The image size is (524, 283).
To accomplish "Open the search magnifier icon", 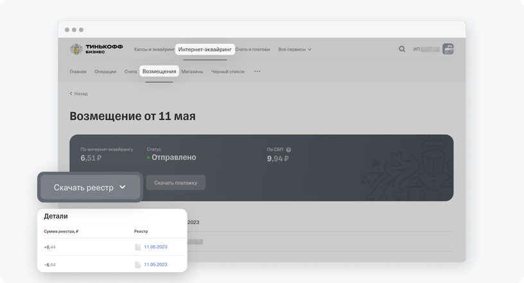I will pos(402,49).
